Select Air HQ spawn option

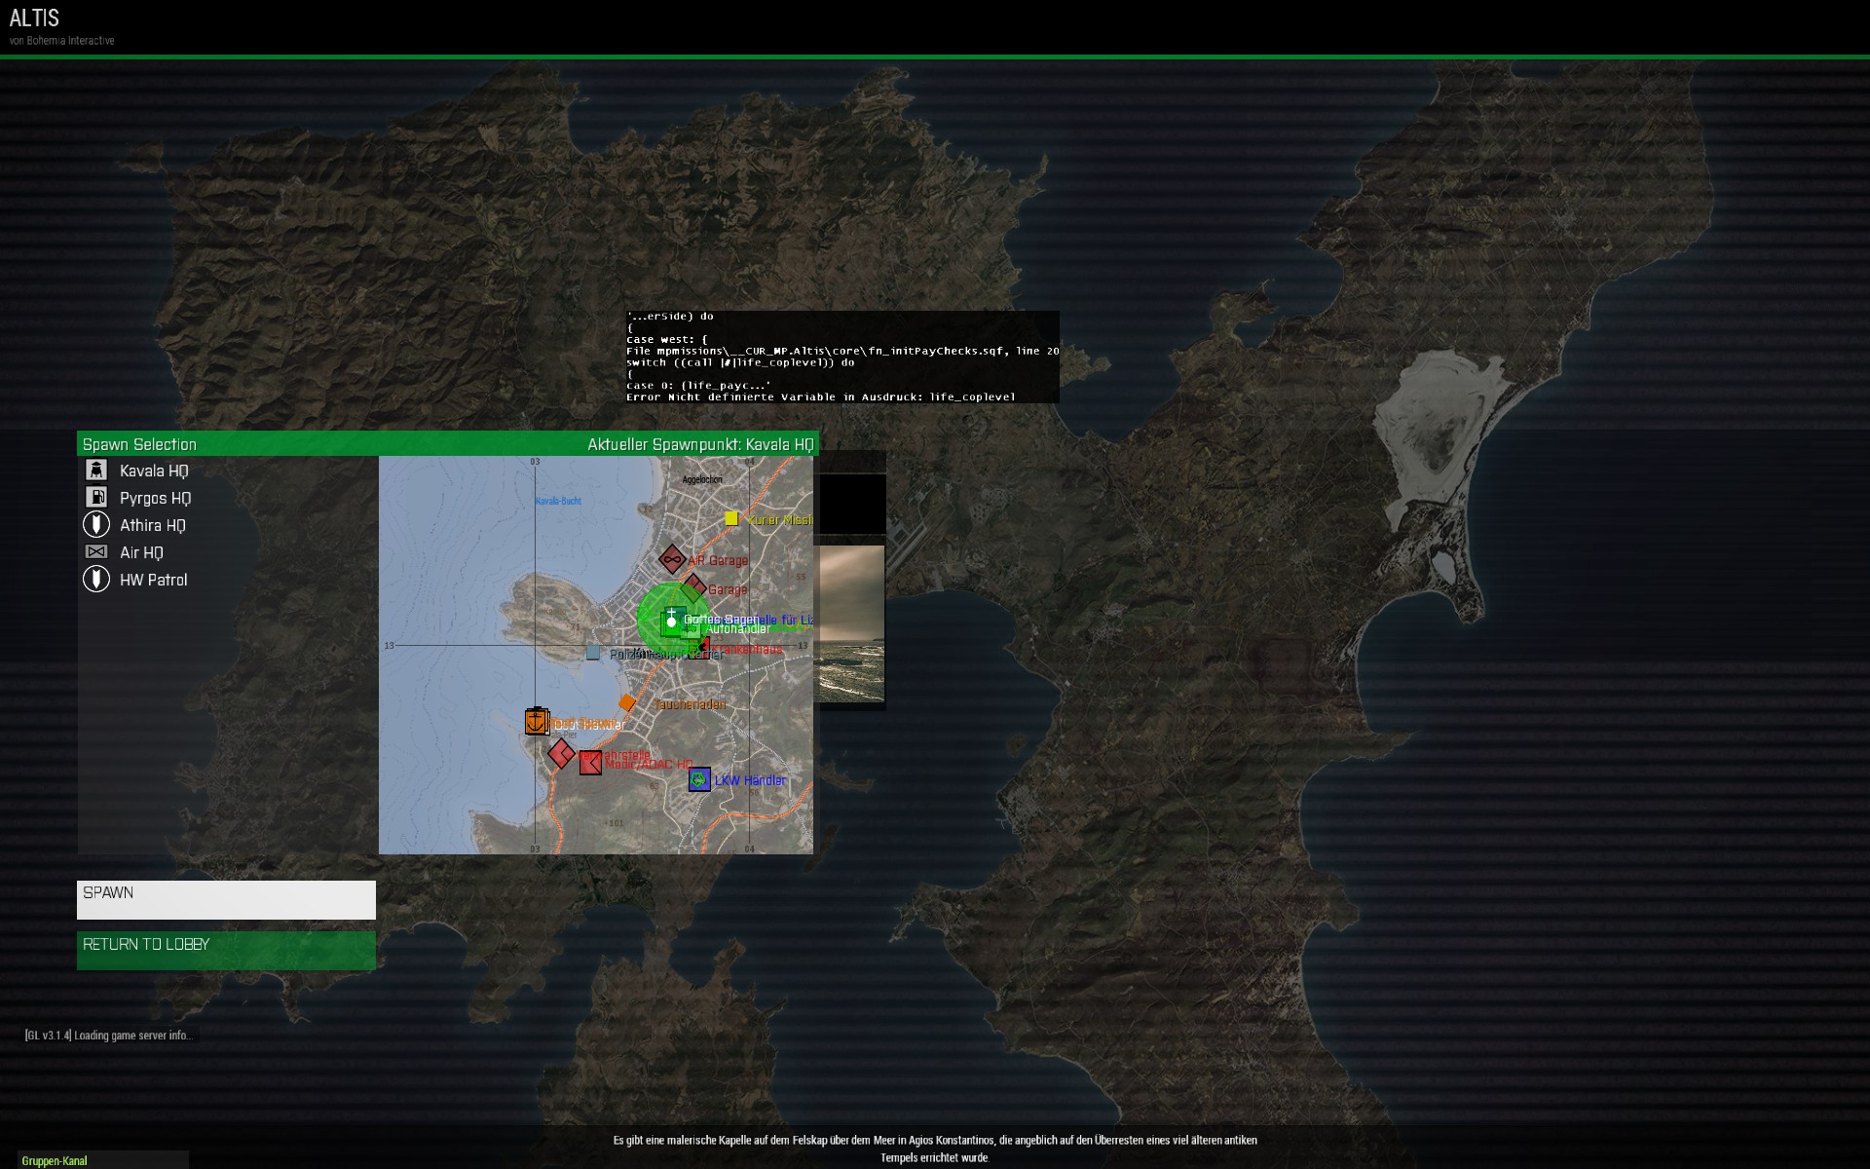(x=141, y=552)
